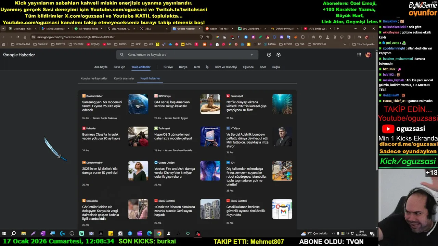Open GTA serisi article from IGN Türkiye
438x246 pixels.
coord(172,104)
